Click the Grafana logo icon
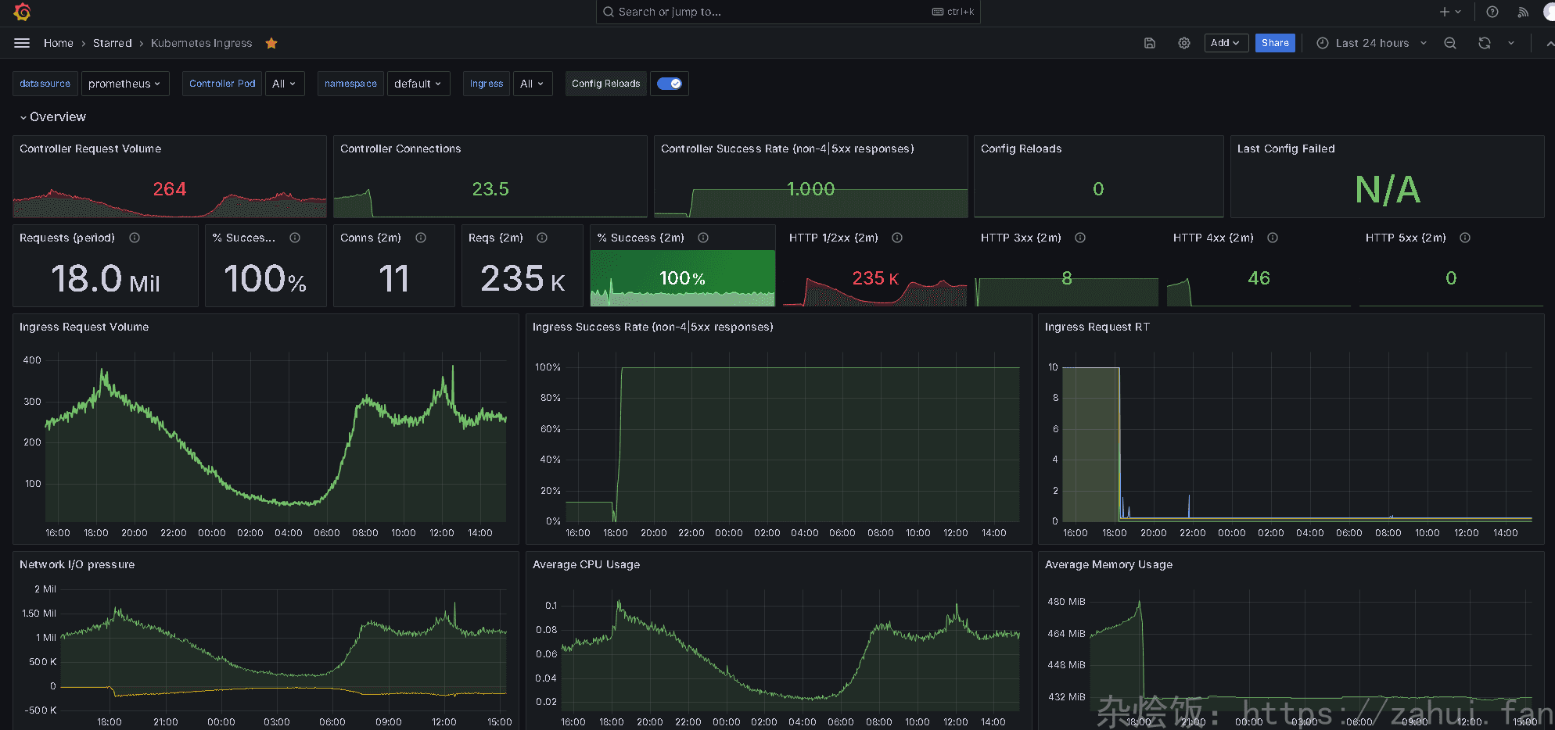Viewport: 1555px width, 730px height. [x=22, y=12]
